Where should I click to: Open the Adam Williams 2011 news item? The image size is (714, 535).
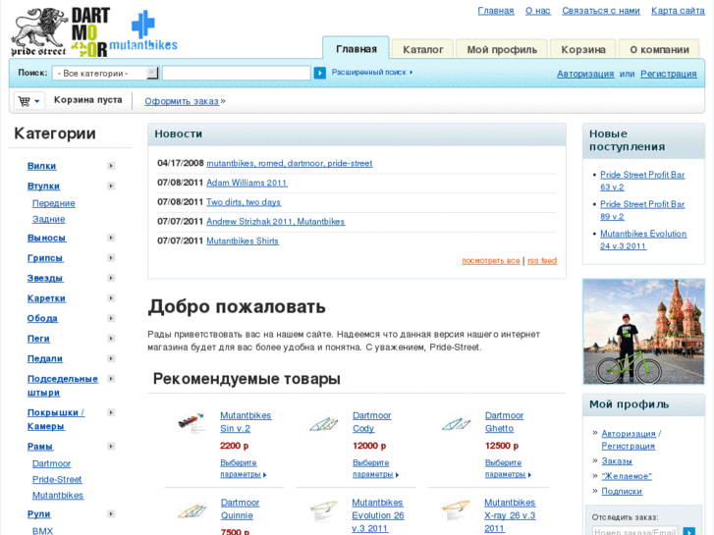pos(247,183)
